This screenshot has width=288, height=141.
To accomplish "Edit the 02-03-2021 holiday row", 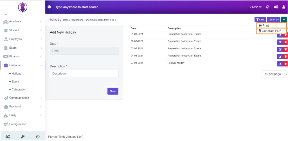I will coord(280,42).
